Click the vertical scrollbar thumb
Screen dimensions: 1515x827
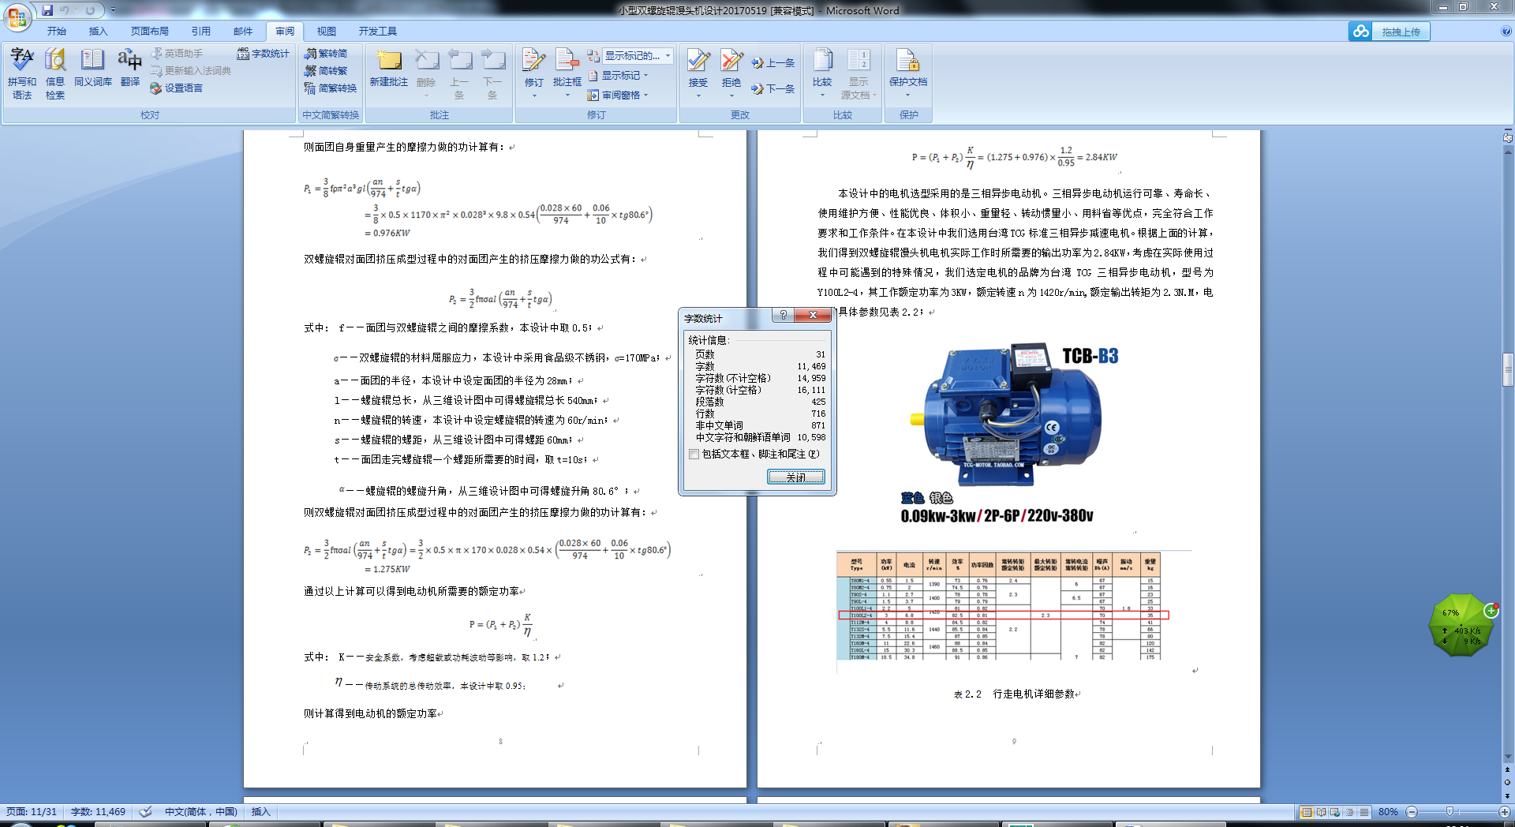(1508, 369)
